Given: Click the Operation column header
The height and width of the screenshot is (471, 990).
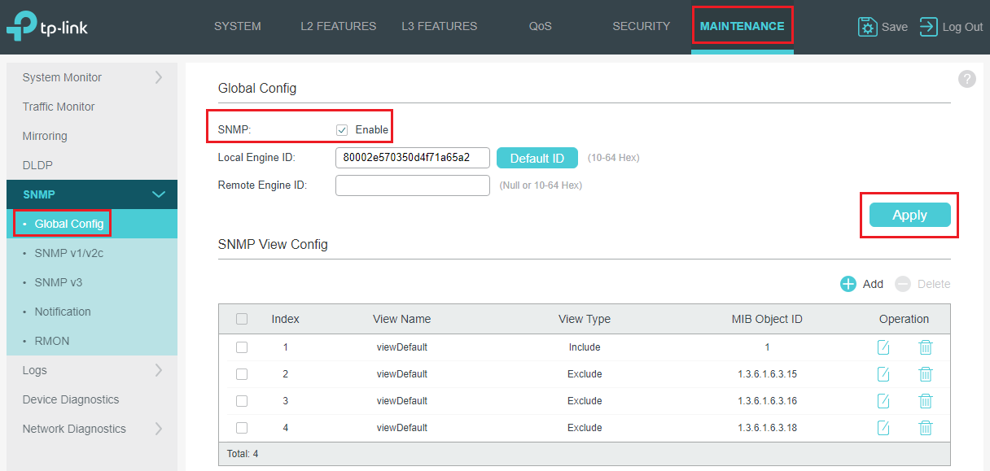Looking at the screenshot, I should 904,319.
